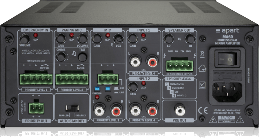The height and width of the screenshot is (138, 259).
Task: Click the Input 1 red right RCA jack
Action: (152, 61)
